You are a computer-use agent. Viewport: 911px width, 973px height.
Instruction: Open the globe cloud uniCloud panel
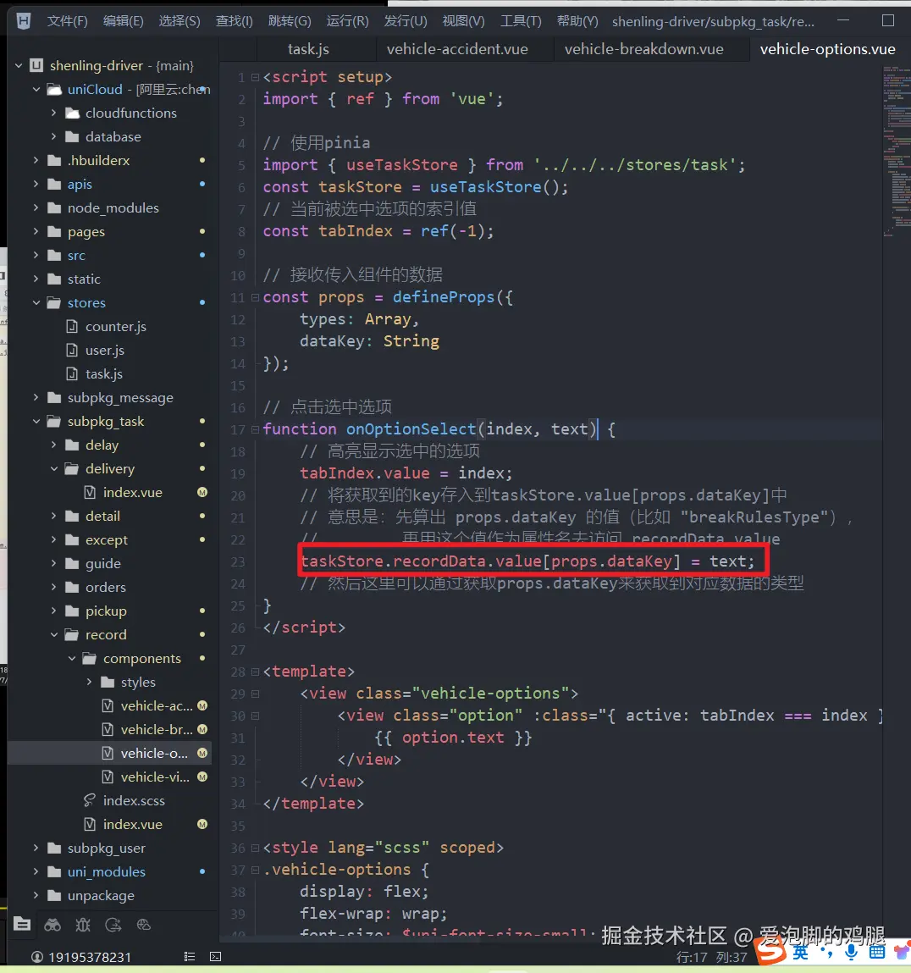143,925
